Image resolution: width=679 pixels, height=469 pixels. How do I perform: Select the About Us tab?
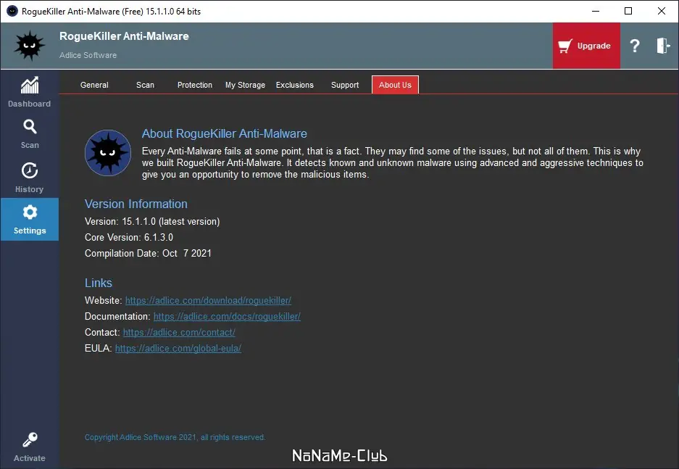click(395, 85)
